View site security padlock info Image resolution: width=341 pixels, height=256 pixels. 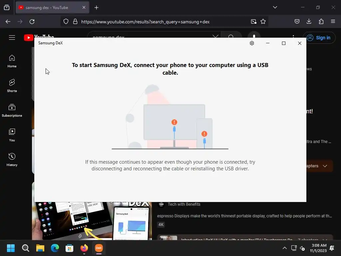tap(75, 22)
